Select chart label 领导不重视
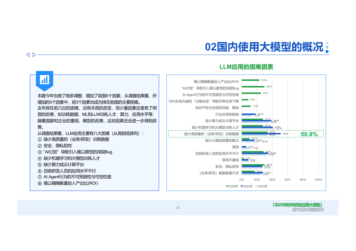This screenshot has height=251, width=356. [x=230, y=160]
